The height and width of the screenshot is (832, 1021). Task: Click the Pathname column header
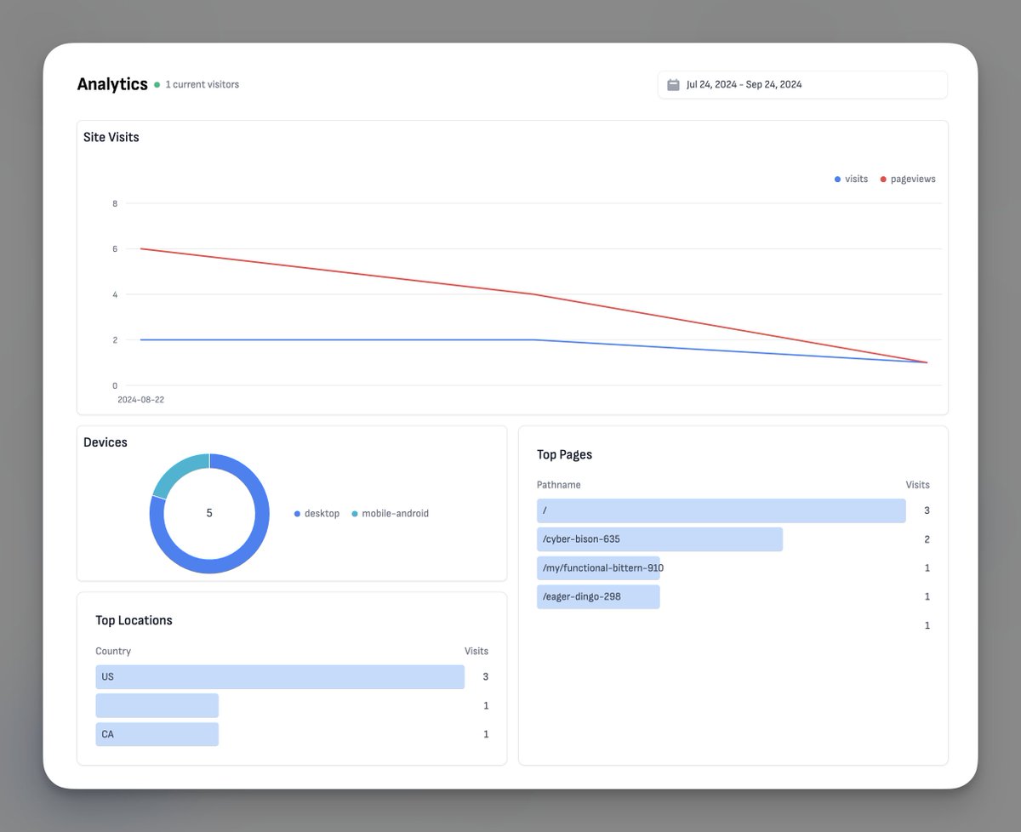[x=559, y=485]
